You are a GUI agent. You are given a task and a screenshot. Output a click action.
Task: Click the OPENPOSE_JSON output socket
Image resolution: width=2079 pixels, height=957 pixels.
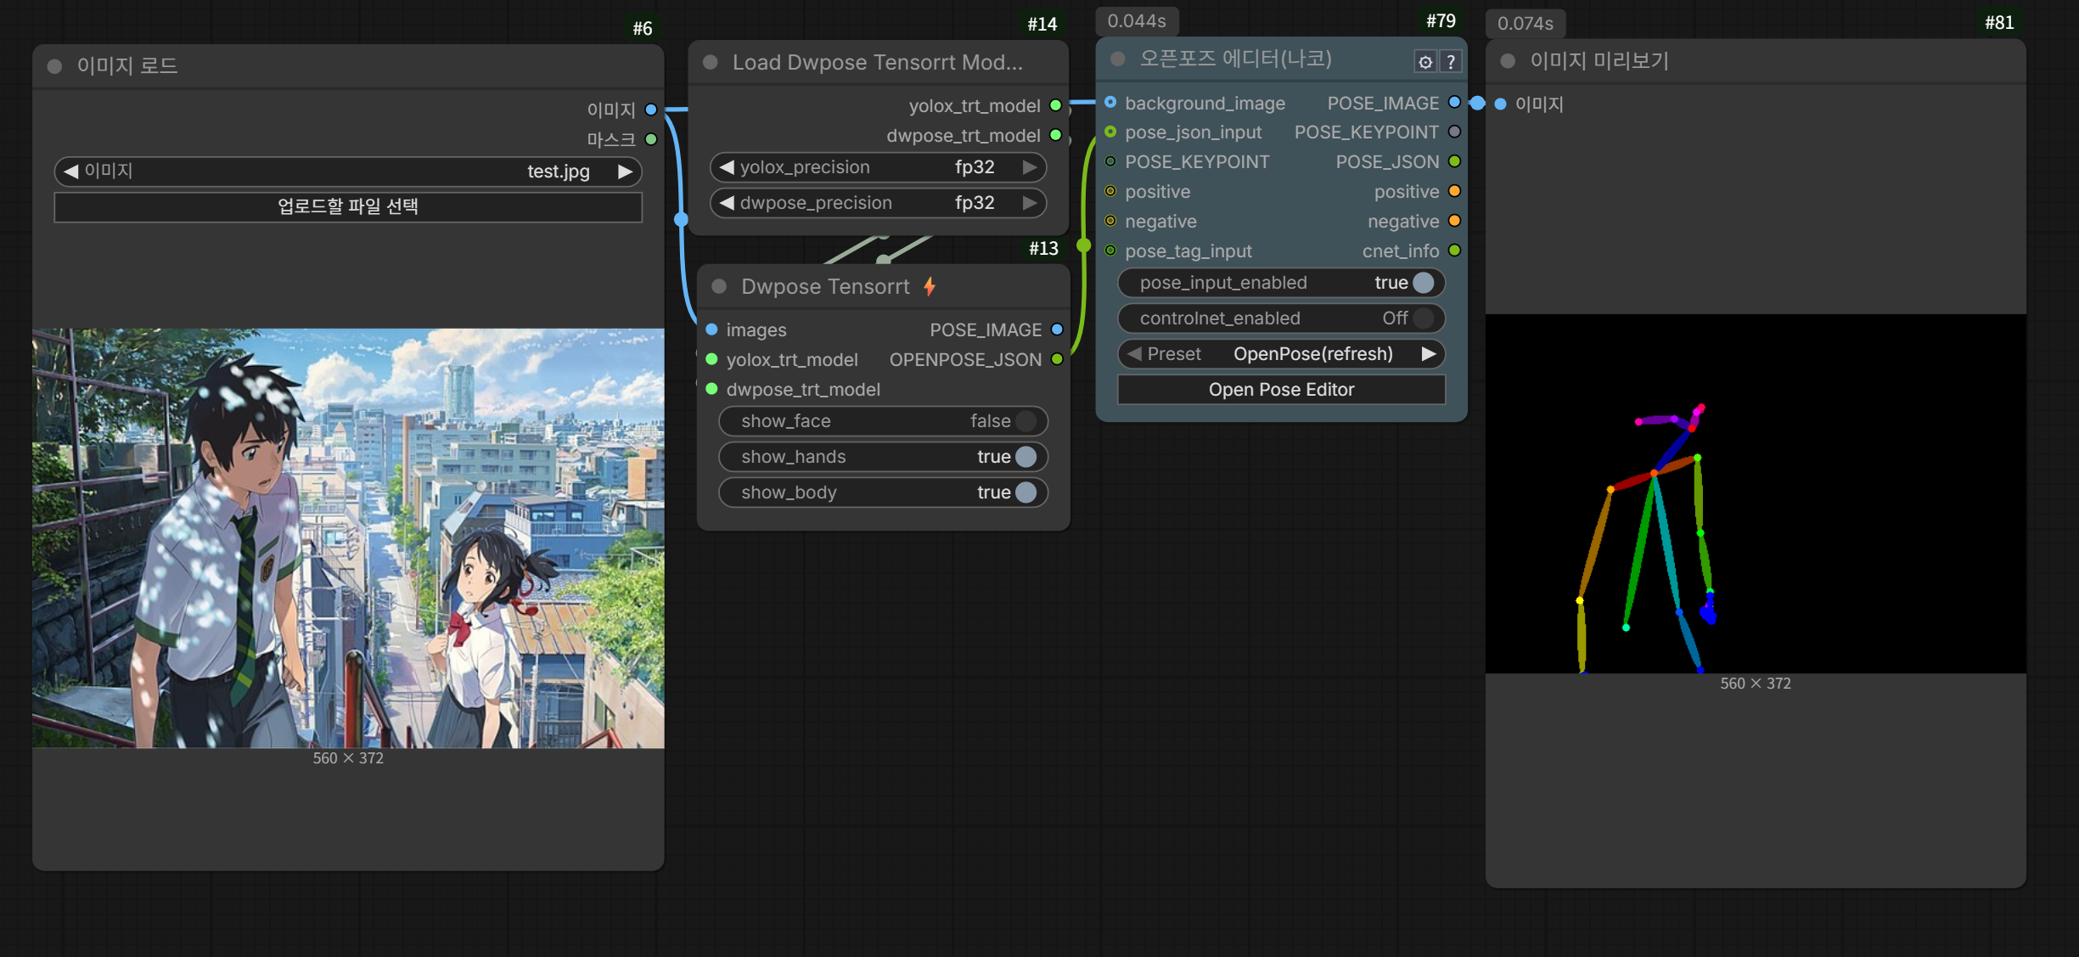[x=1057, y=359]
